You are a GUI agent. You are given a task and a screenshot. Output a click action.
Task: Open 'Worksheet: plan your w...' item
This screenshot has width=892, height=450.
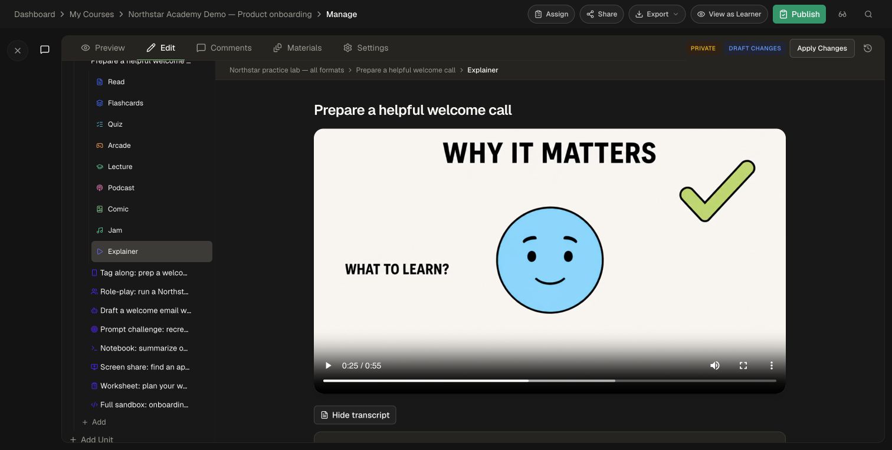(143, 386)
